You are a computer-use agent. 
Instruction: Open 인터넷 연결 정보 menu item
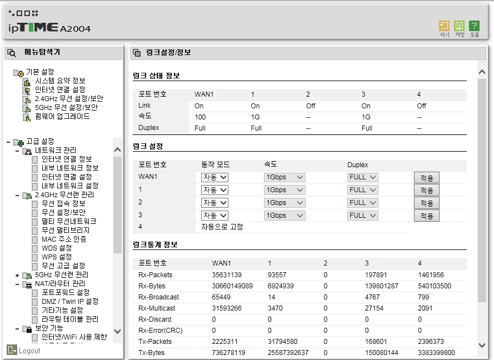point(67,159)
